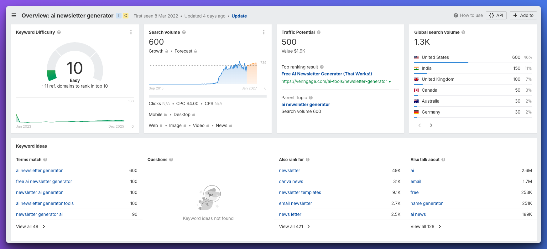Click the Web lock icon

[161, 125]
